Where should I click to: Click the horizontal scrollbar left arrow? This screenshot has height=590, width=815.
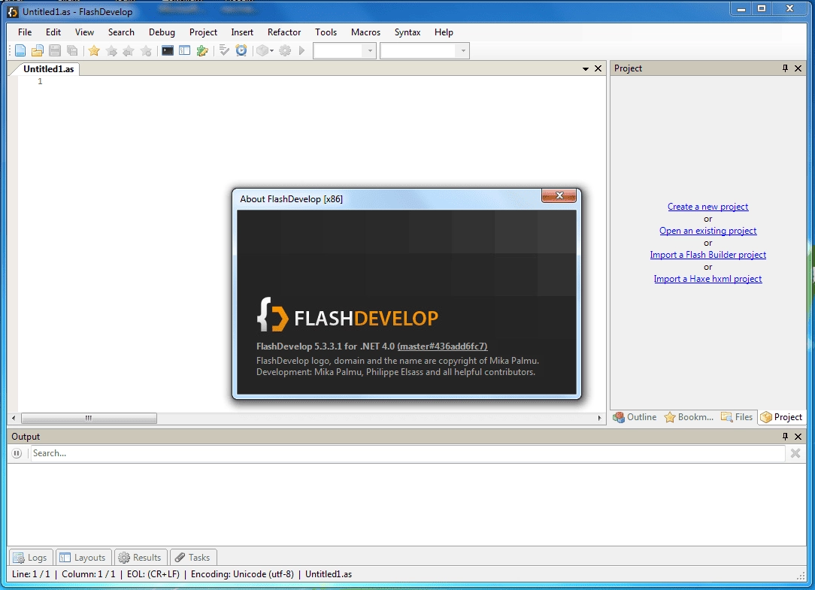point(14,418)
